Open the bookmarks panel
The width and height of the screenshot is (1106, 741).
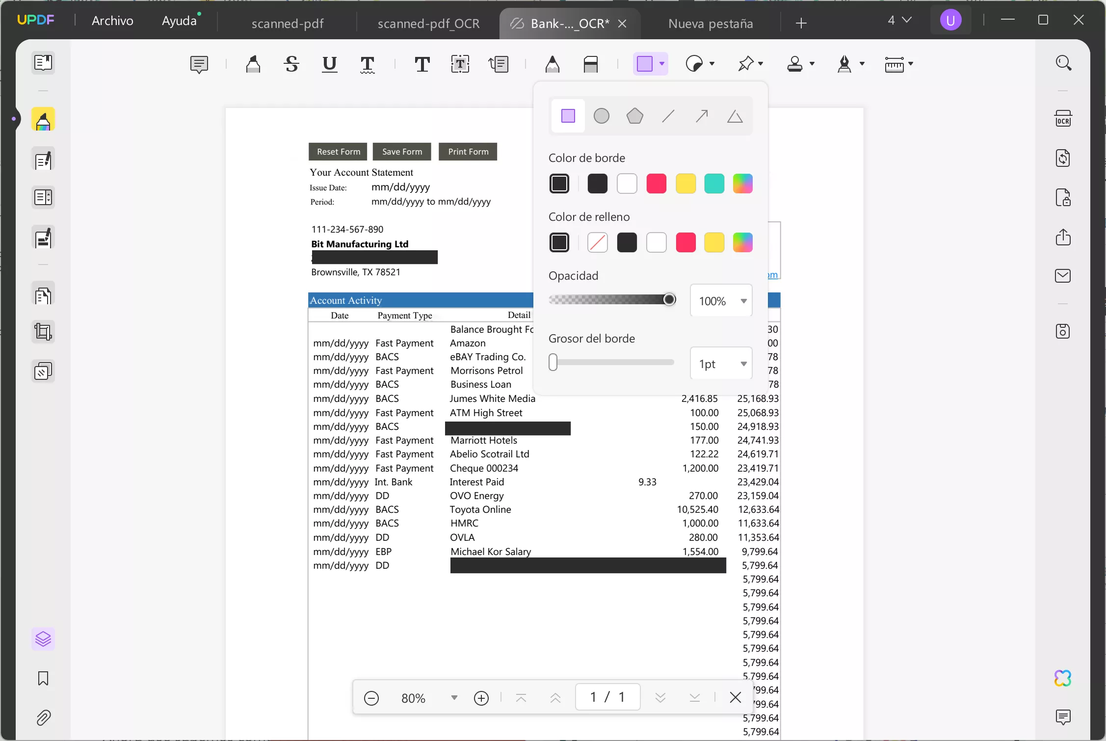(43, 679)
